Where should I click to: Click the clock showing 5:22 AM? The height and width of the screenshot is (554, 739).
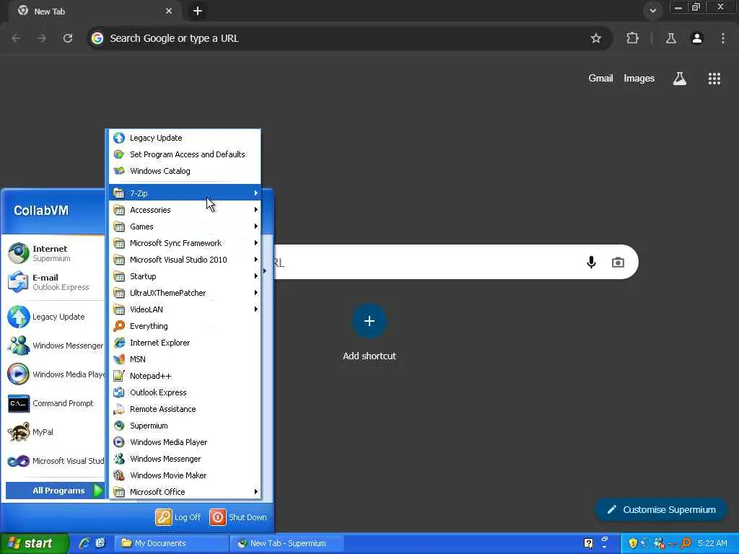tap(712, 543)
